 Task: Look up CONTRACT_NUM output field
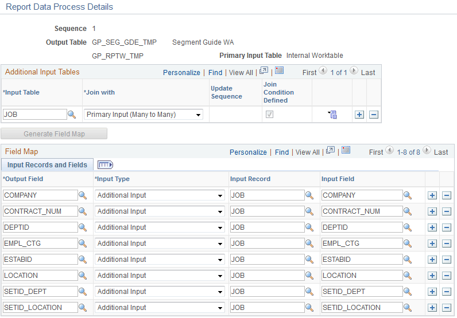pos(83,211)
